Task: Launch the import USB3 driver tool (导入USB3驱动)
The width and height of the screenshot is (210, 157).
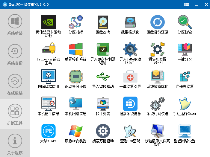Action: pyautogui.click(x=103, y=77)
